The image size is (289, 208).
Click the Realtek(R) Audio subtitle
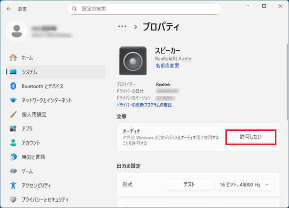click(x=173, y=59)
